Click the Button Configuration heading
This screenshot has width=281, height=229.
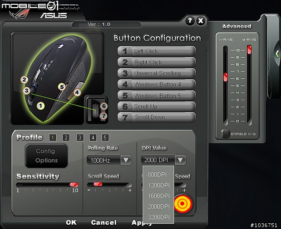[x=157, y=38]
